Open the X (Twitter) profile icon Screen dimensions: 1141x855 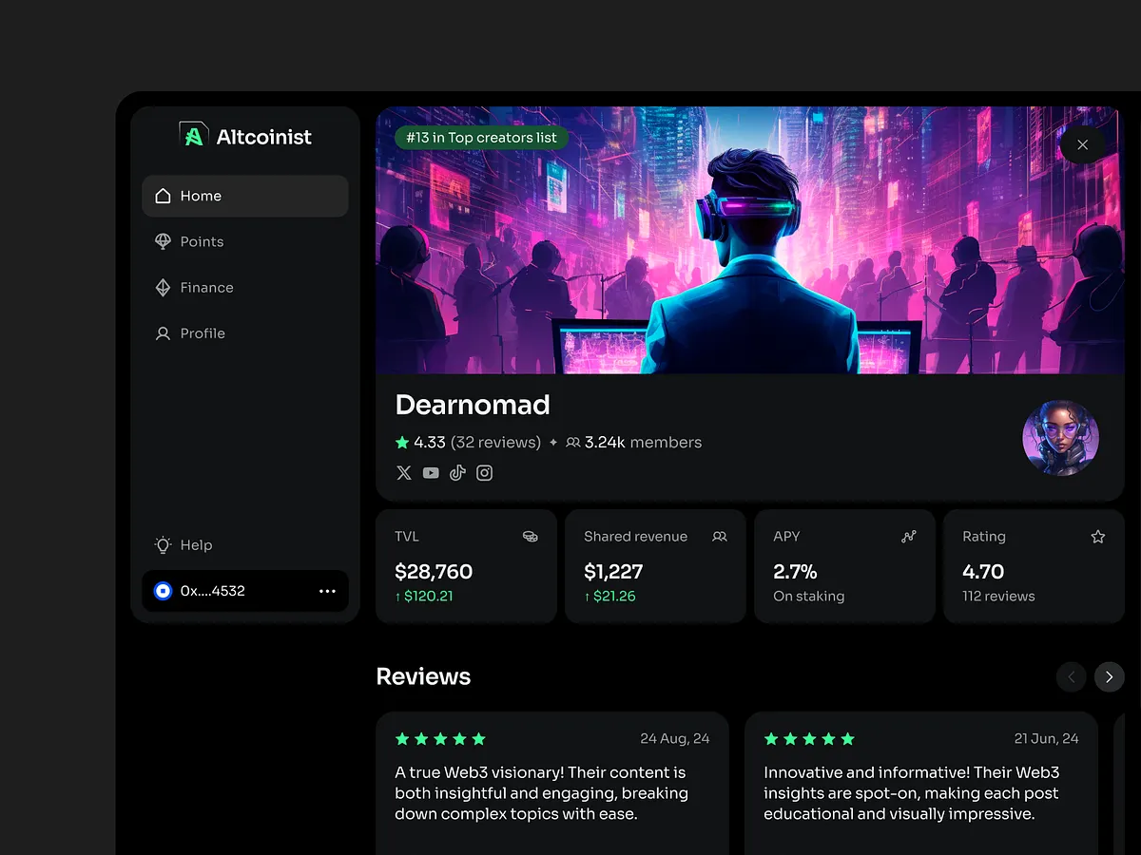pos(403,472)
